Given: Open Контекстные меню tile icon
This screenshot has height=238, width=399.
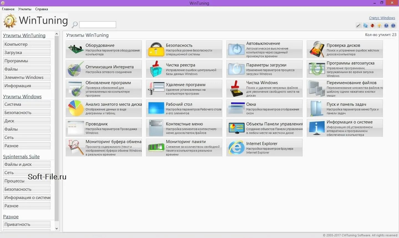Looking at the screenshot, I should (156, 128).
